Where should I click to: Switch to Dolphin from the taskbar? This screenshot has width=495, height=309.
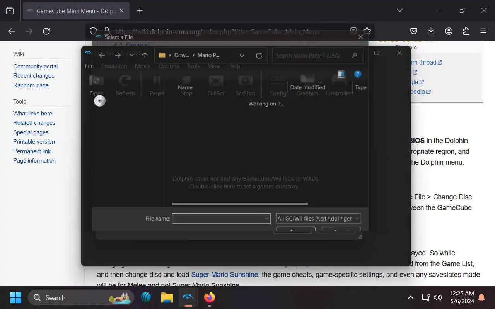188,297
